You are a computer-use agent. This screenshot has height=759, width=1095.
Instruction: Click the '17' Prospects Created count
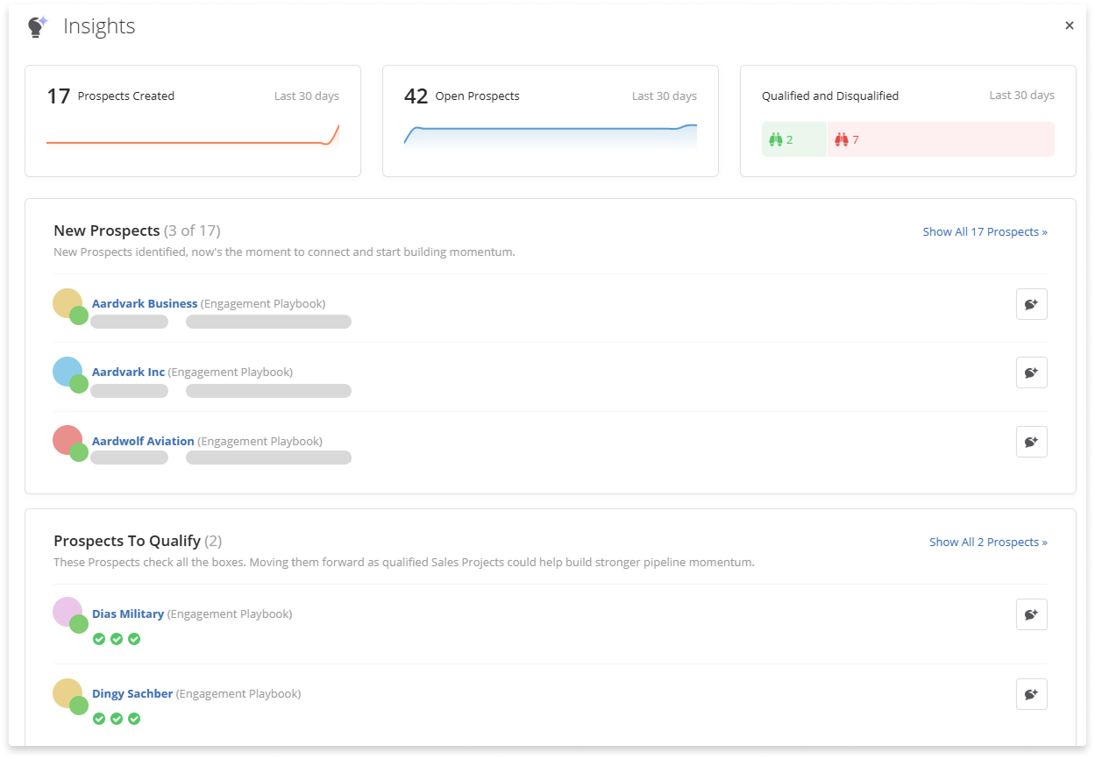click(58, 96)
